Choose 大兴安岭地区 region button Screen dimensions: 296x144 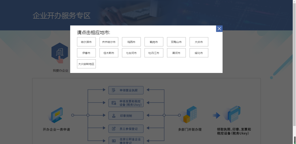coord(86,64)
